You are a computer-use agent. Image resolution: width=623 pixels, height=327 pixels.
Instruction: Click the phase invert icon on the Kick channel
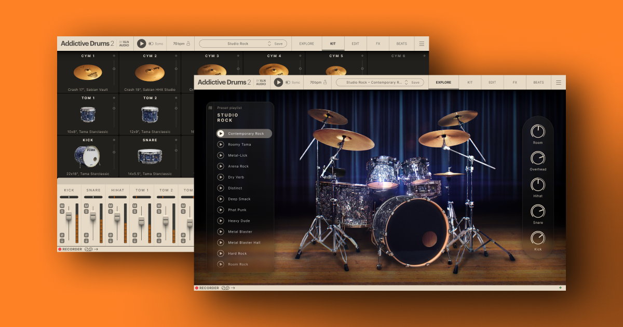click(x=62, y=235)
